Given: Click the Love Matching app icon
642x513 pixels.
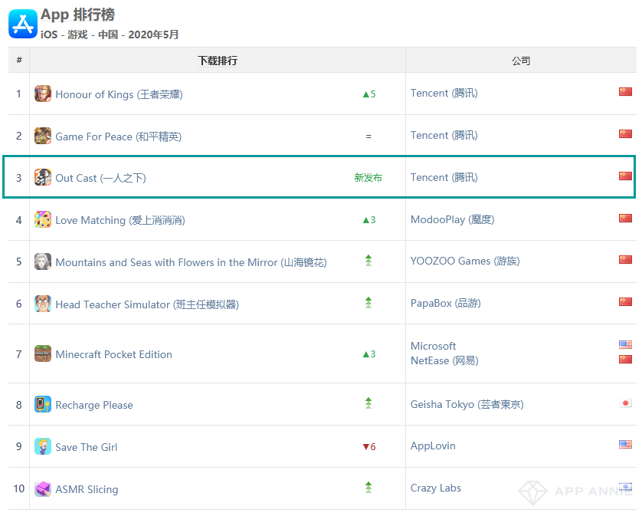Looking at the screenshot, I should (43, 219).
